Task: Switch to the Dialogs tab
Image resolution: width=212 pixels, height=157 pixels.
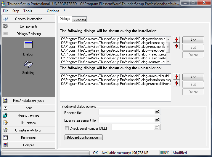Action: coord(65,19)
